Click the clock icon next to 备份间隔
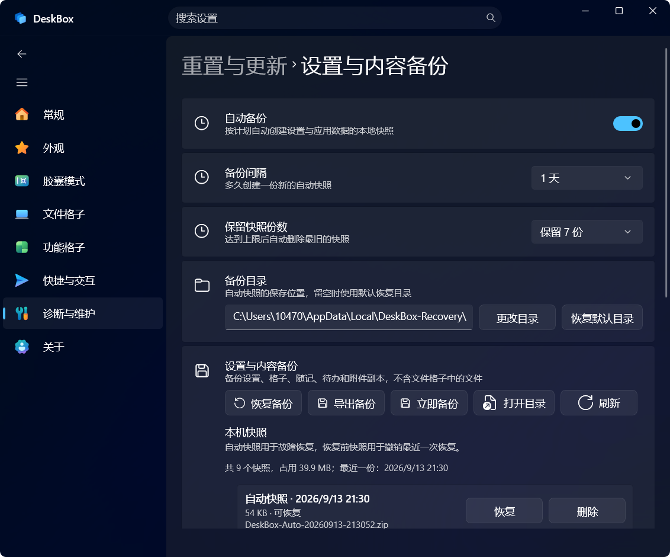 [202, 177]
